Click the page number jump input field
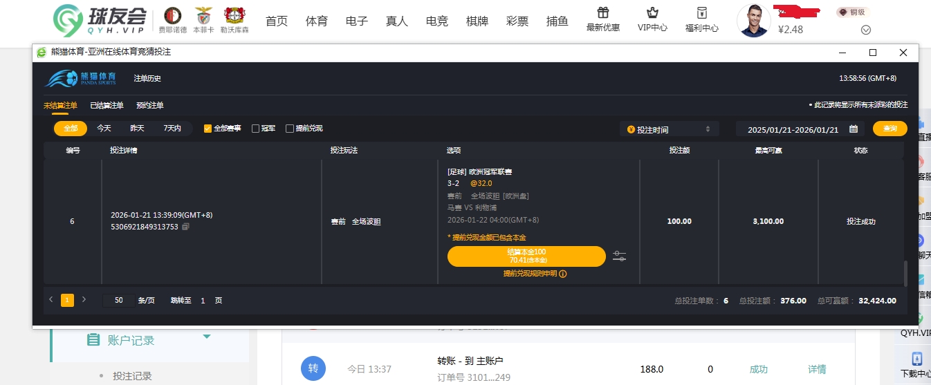The height and width of the screenshot is (385, 931). pyautogui.click(x=203, y=301)
